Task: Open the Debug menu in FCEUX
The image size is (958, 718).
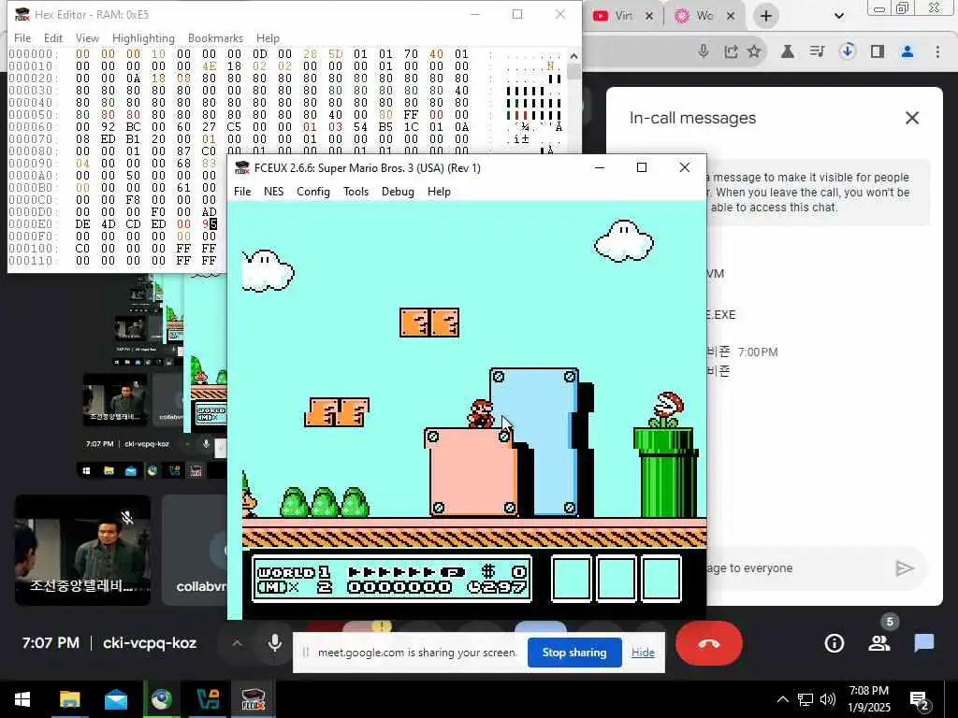Action: (x=398, y=192)
